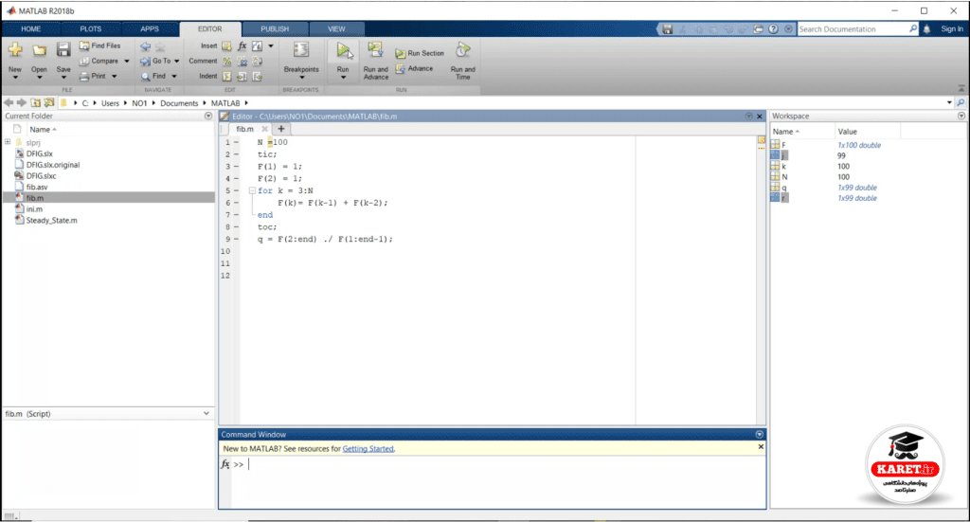Select DFIG.slx in Current Folder

click(x=39, y=153)
